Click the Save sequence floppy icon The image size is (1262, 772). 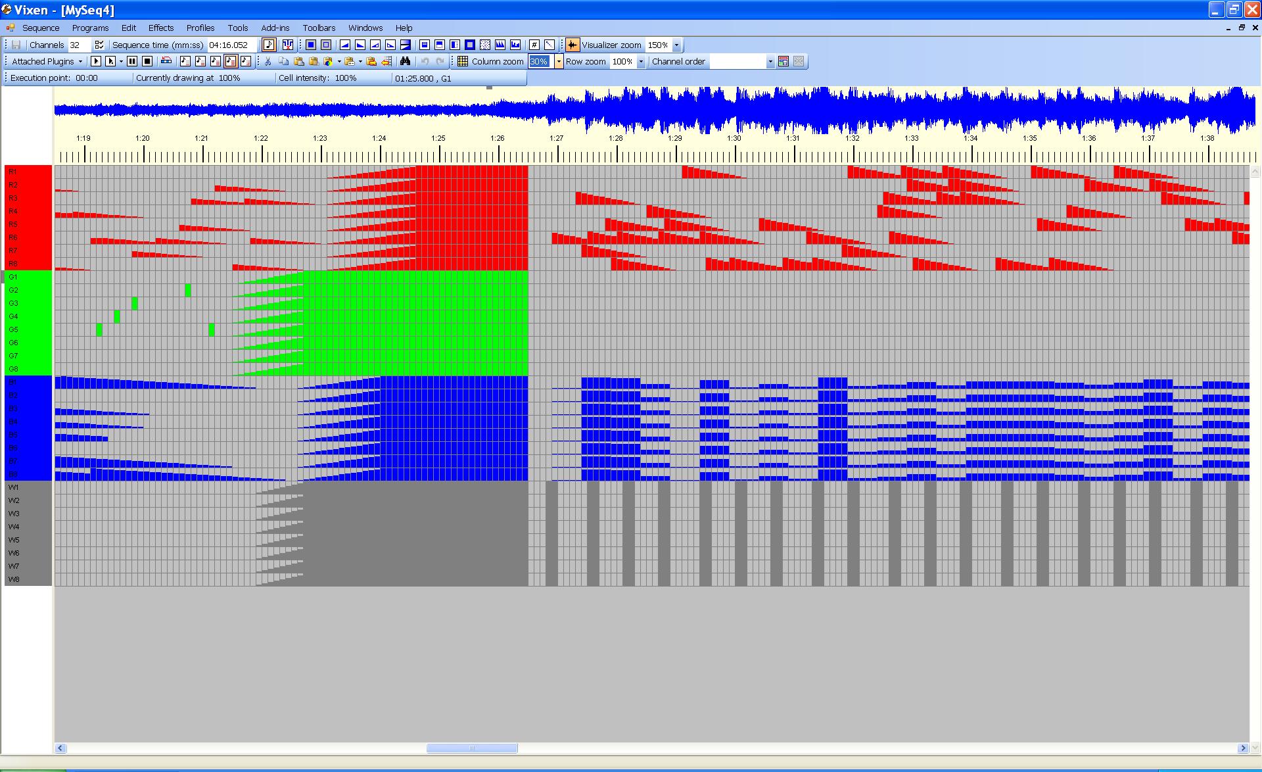tap(16, 45)
